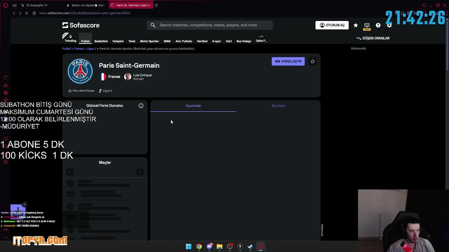Viewport: 449px width, 252px height.
Task: Open a new browser tab with plus
Action: pyautogui.click(x=156, y=5)
